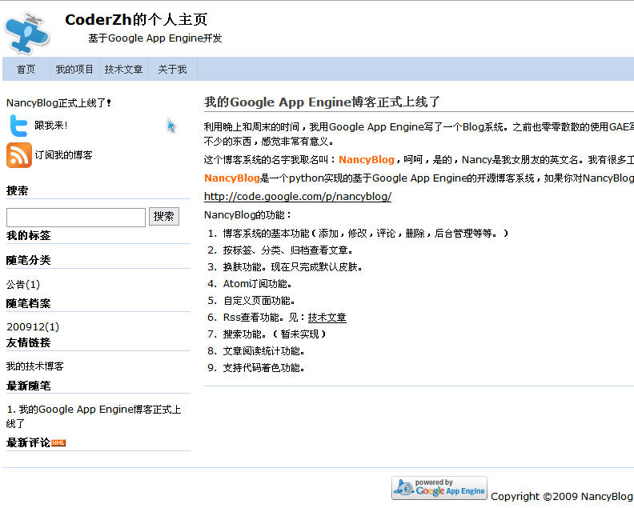Click the list item 支持代码着色功能

coord(264,368)
